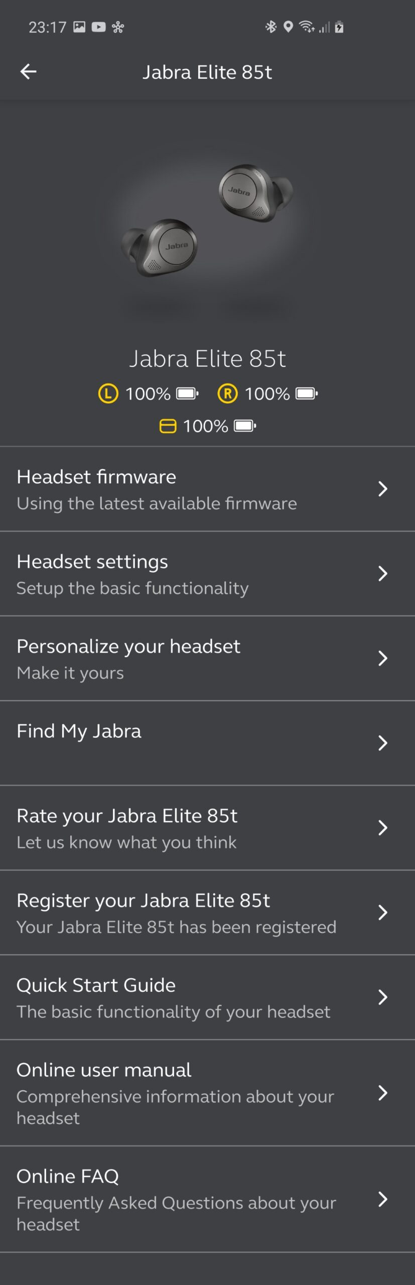Open Personalize your headset
Viewport: 415px width, 1285px height.
point(207,658)
